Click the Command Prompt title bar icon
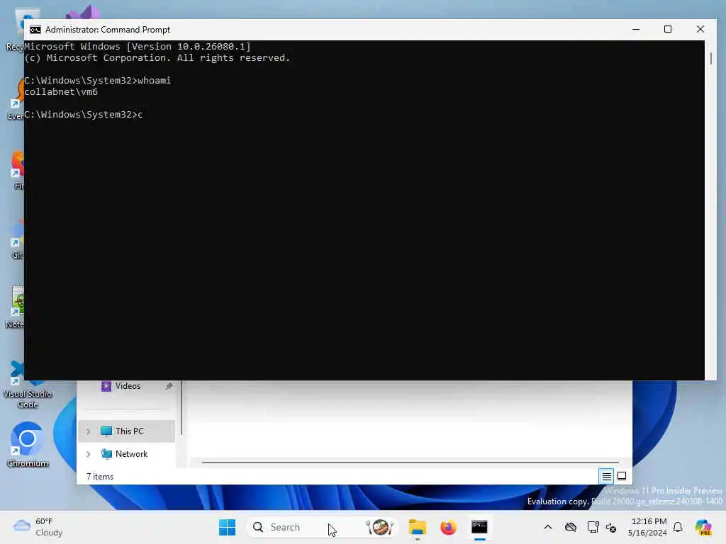Image resolution: width=726 pixels, height=544 pixels. click(35, 30)
